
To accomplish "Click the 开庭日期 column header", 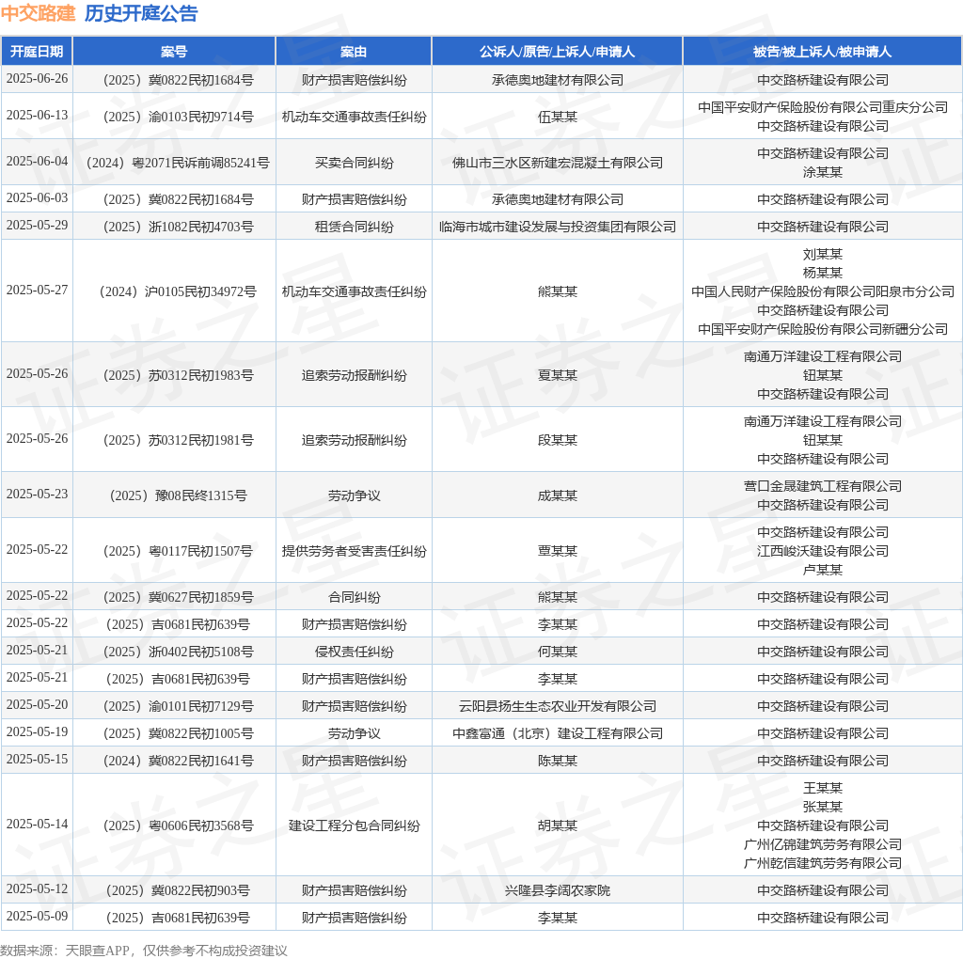I will tap(37, 52).
